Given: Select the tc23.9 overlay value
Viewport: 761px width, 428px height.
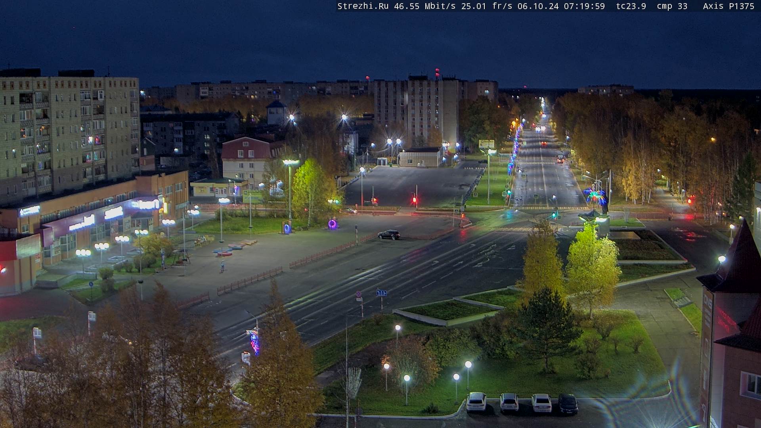Looking at the screenshot, I should pyautogui.click(x=631, y=6).
